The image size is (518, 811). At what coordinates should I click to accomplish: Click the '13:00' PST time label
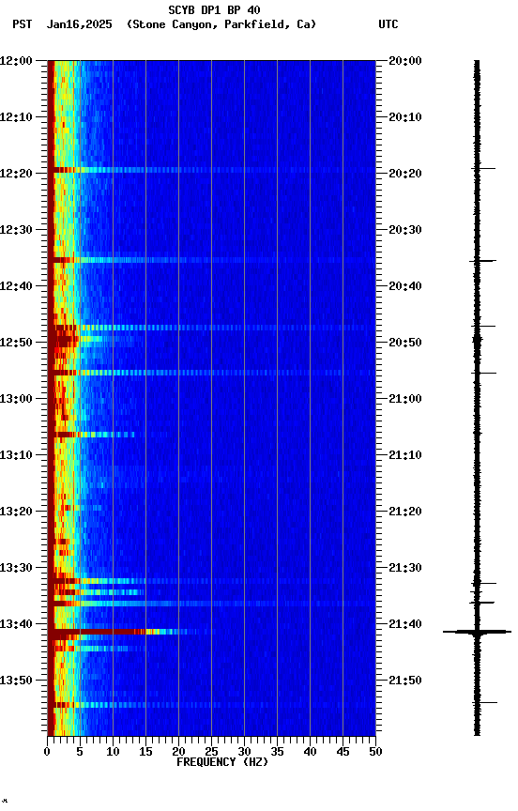pos(16,399)
